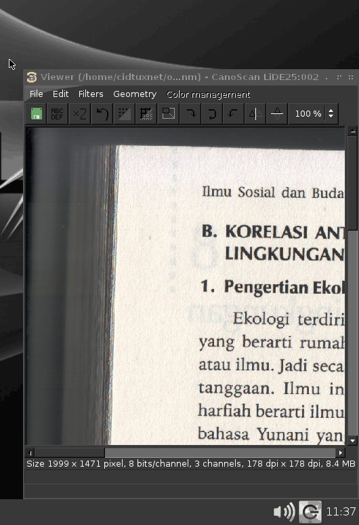
Task: Click the Viewer window title bar
Action: click(190, 77)
